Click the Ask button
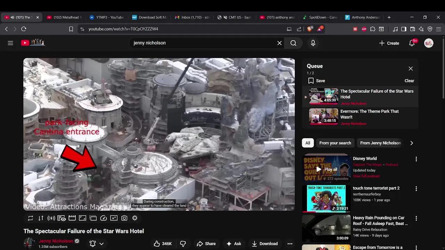This screenshot has height=250, width=445. tap(234, 244)
